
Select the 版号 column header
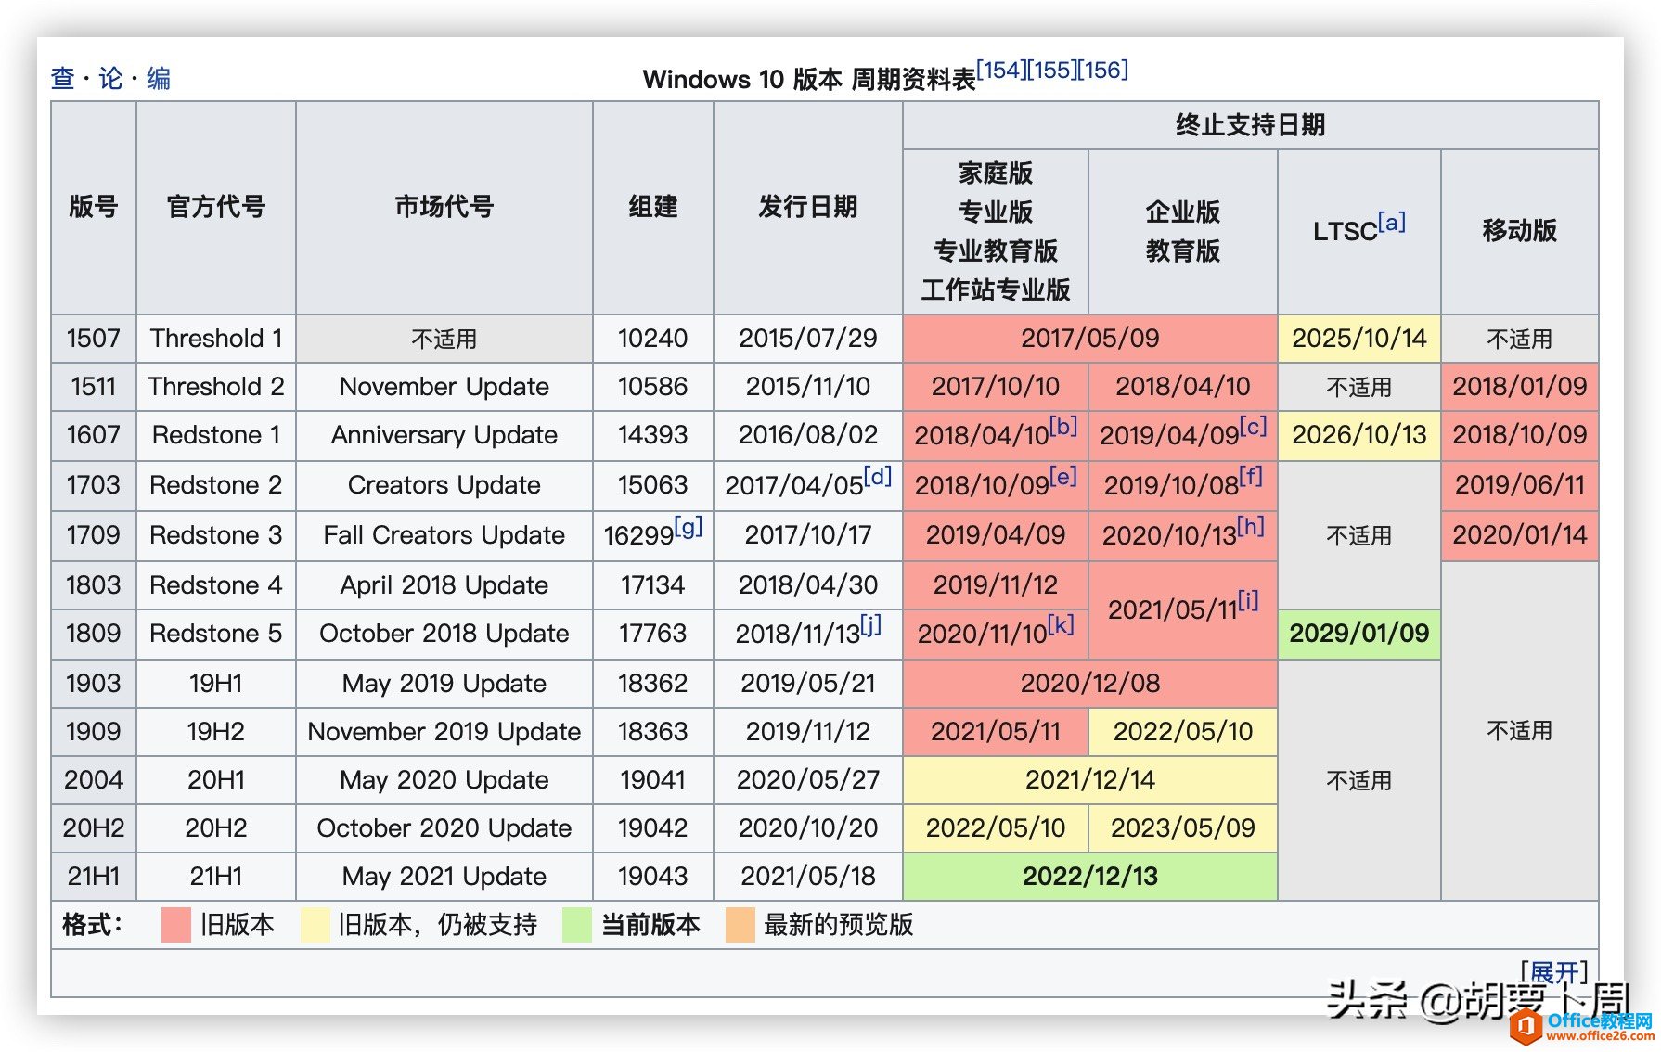pyautogui.click(x=94, y=207)
